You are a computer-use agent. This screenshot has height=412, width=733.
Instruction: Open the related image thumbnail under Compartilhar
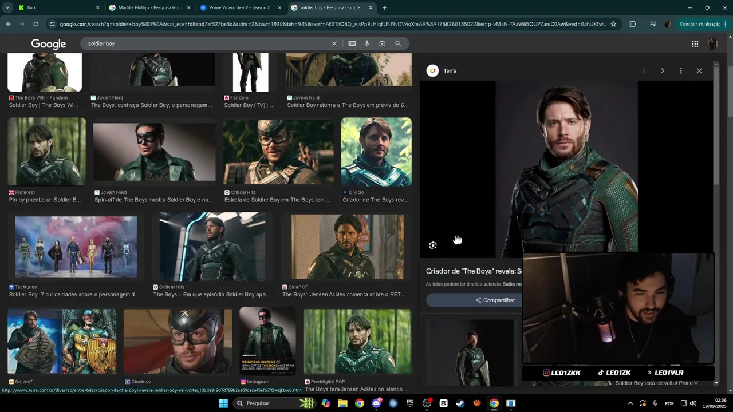[472, 352]
